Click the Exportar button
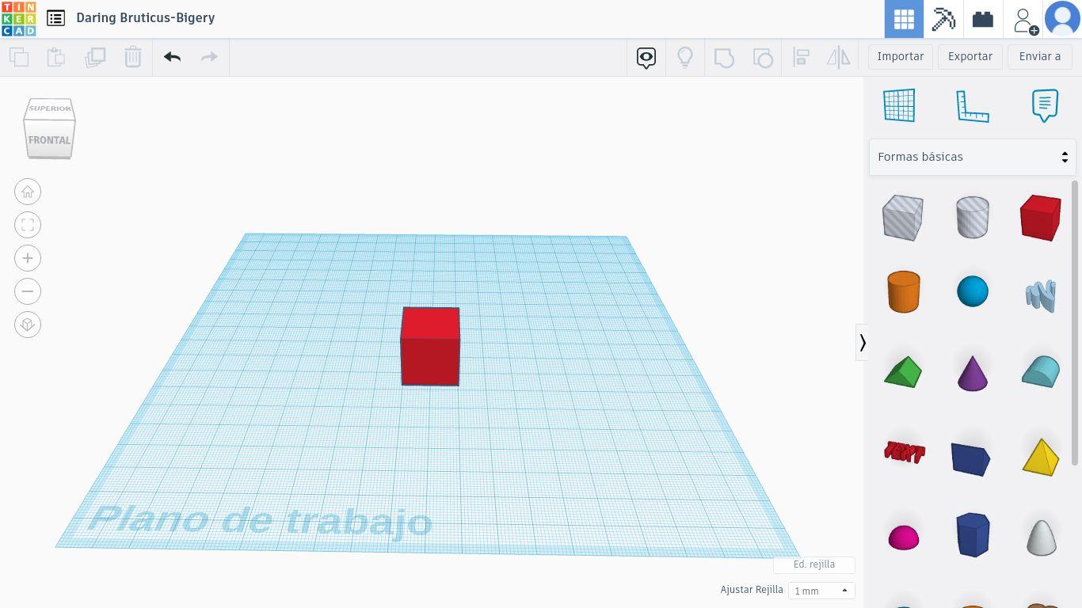 970,56
